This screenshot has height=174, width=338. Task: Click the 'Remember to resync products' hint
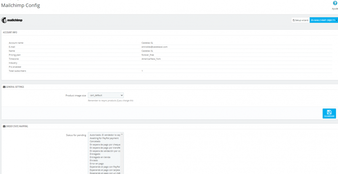[111, 101]
